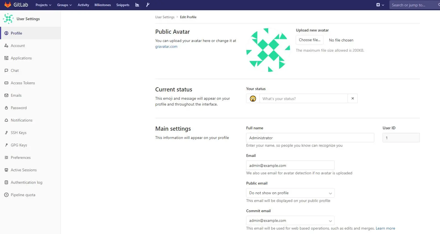Click the search or jump to box

[414, 5]
